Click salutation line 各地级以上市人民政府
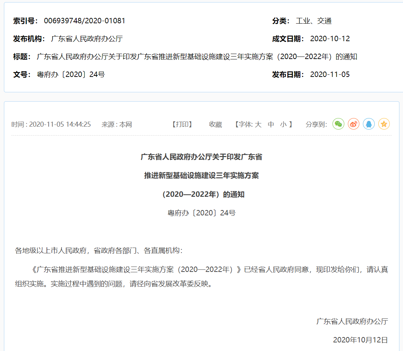Screen dimensions: 403x351 coord(99,250)
